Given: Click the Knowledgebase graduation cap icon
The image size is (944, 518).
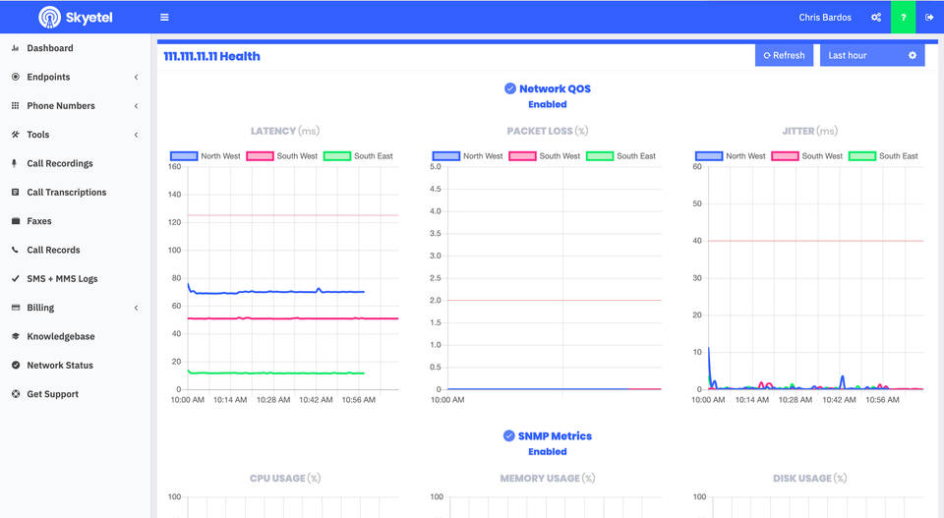Looking at the screenshot, I should click(15, 336).
